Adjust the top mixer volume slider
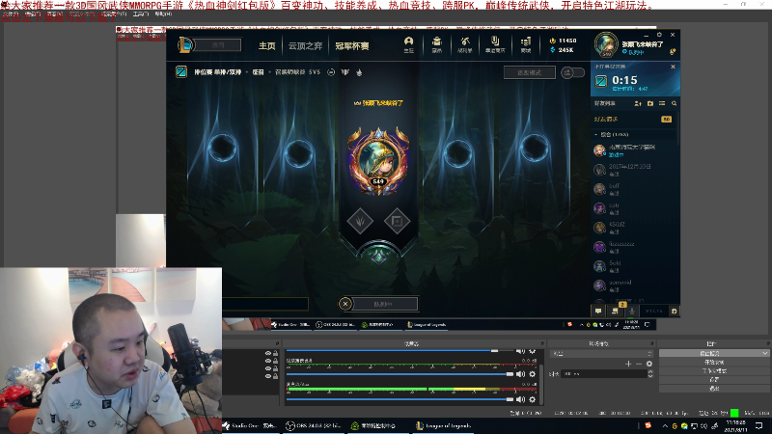 coord(400,351)
